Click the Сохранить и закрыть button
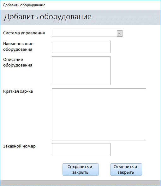Screen dimensions: 161x186 point(80,169)
